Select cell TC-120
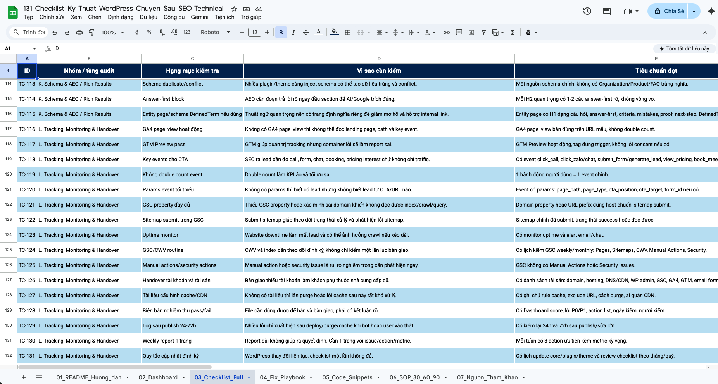Screen dimensions: 718x384 [27, 189]
